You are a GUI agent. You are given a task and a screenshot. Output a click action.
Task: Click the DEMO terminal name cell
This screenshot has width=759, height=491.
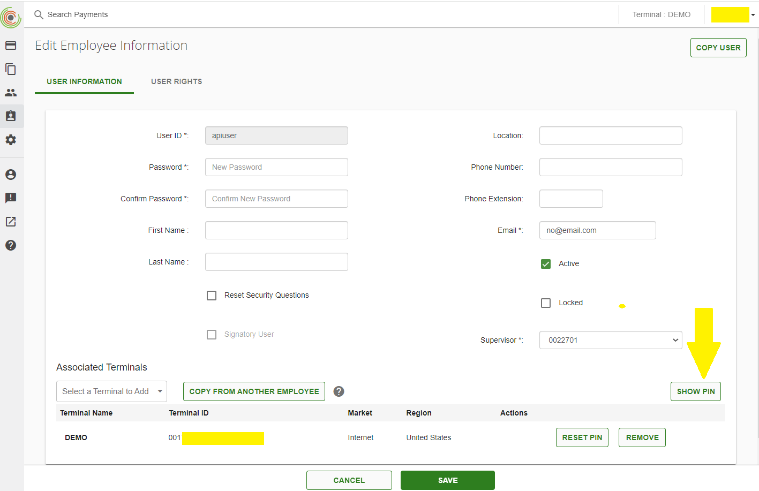coord(76,437)
